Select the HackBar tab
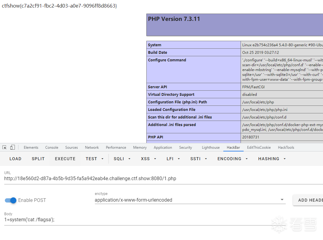The height and width of the screenshot is (240, 323). [x=233, y=147]
